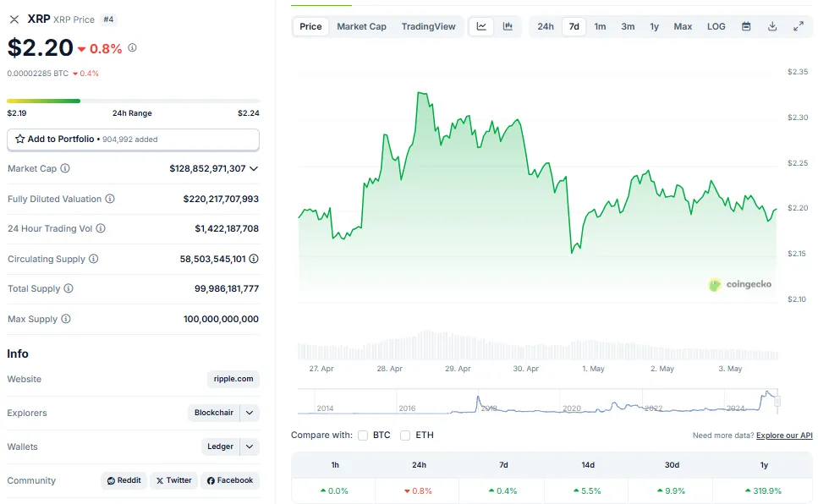Toggle LOG scale on the chart
Screen dimensions: 818x504
(716, 26)
